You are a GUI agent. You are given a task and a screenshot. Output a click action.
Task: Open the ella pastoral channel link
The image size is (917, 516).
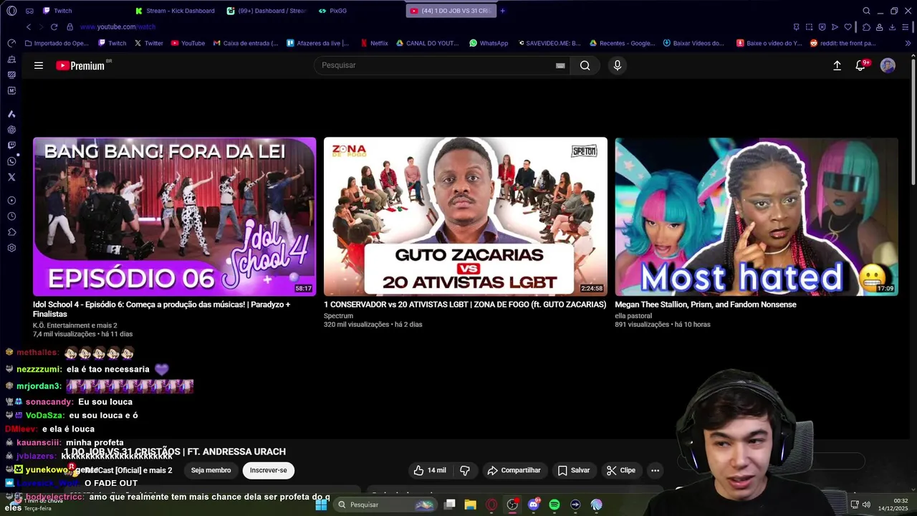633,315
